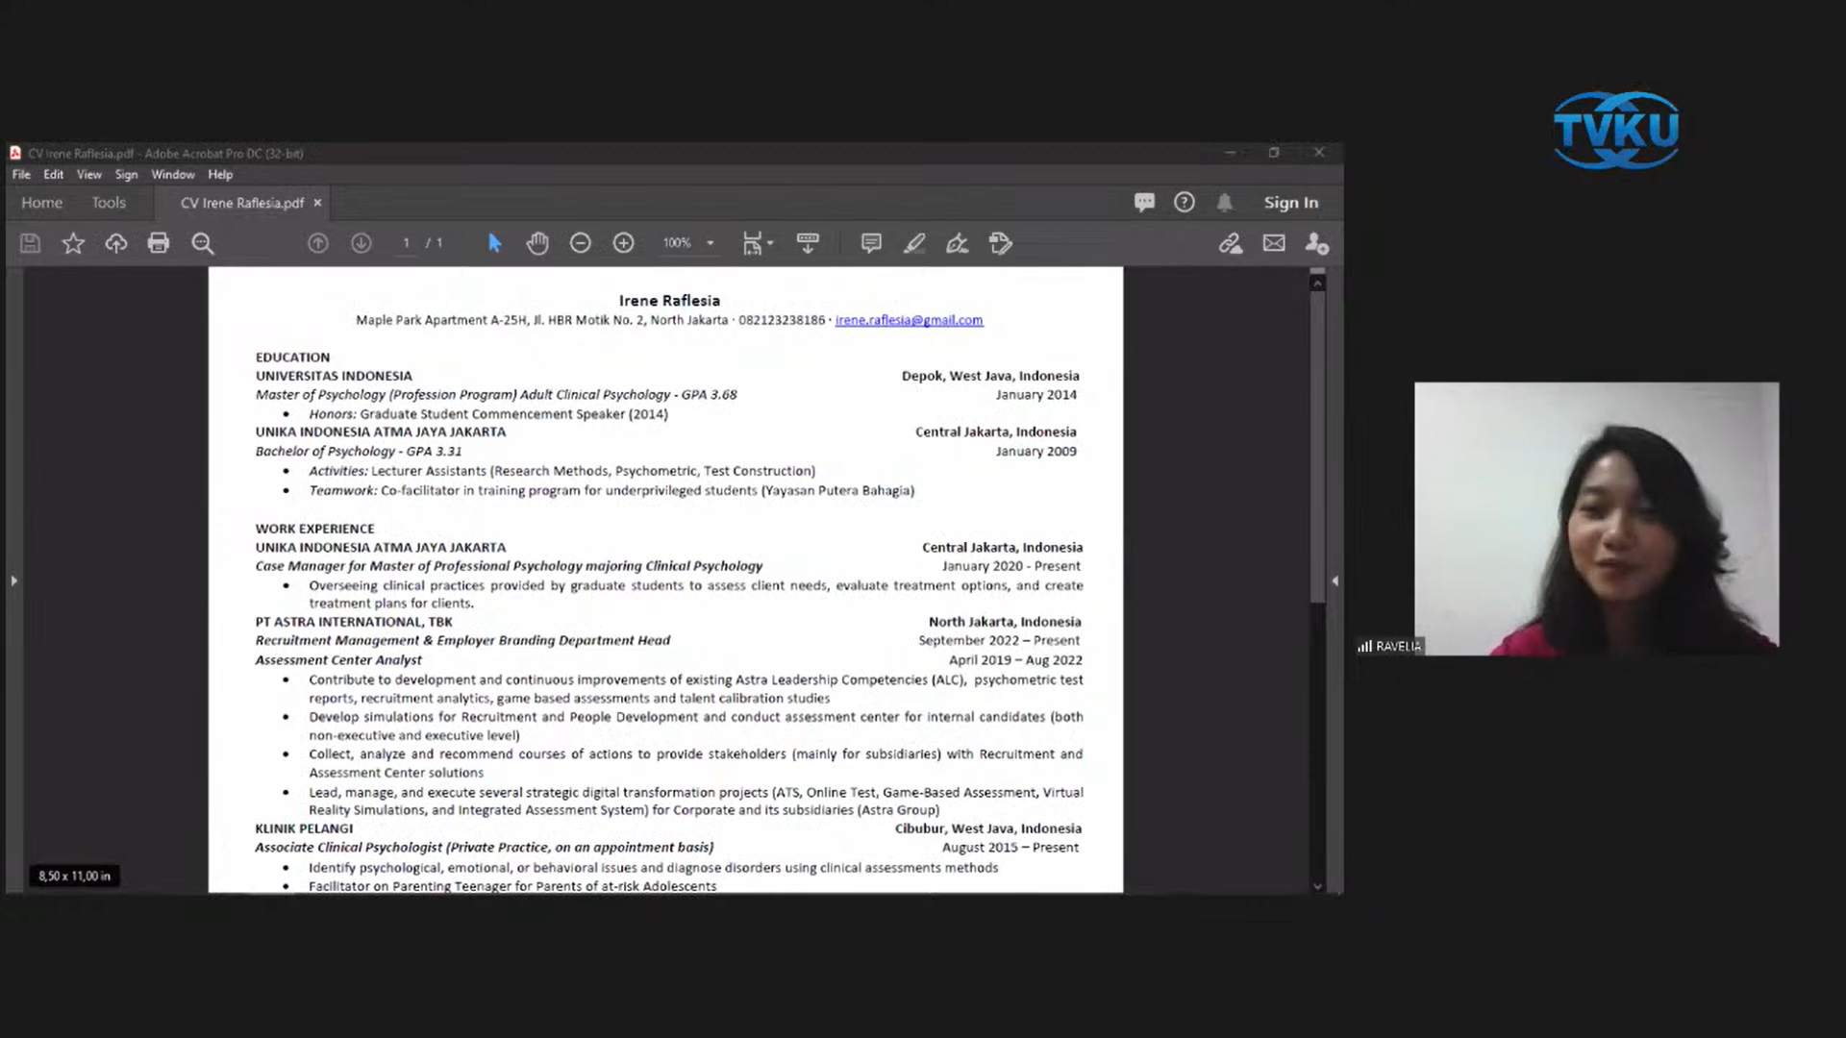Open the Window menu
1846x1038 pixels.
tap(173, 175)
